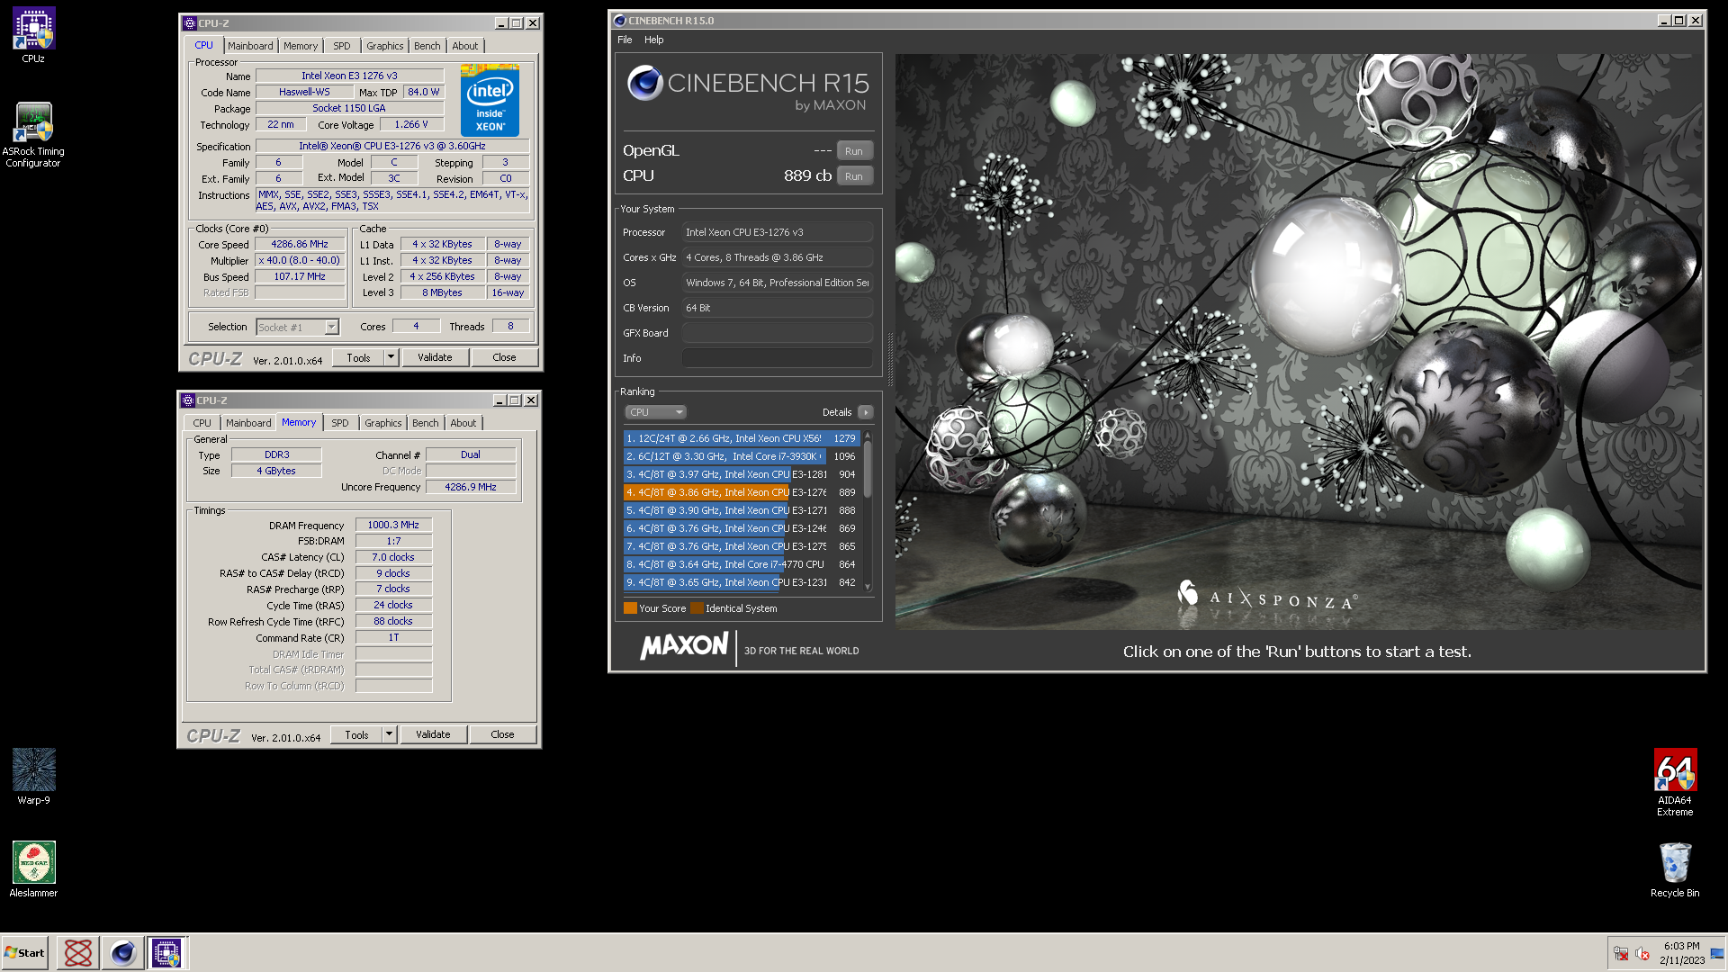Click the Identical System brown legend swatch

pyautogui.click(x=697, y=608)
